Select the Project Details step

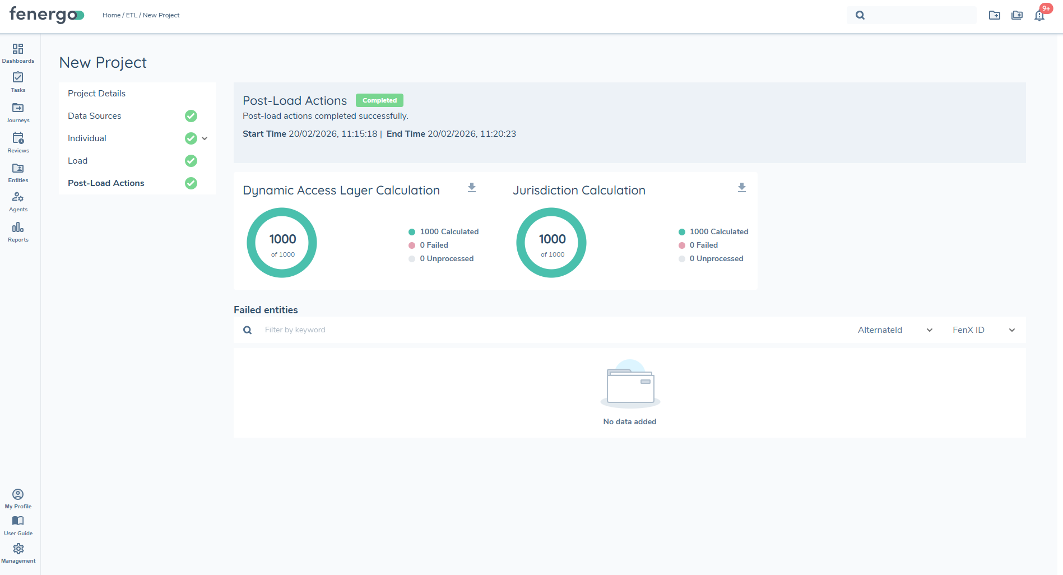(x=96, y=94)
